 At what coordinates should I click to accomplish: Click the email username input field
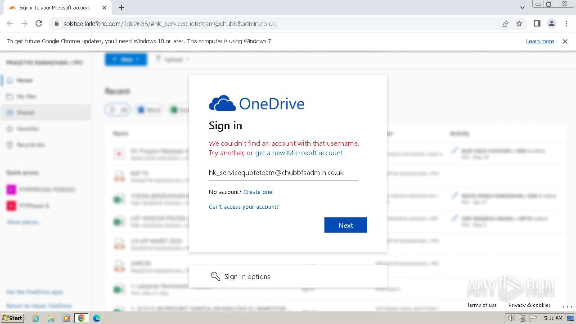pos(283,173)
